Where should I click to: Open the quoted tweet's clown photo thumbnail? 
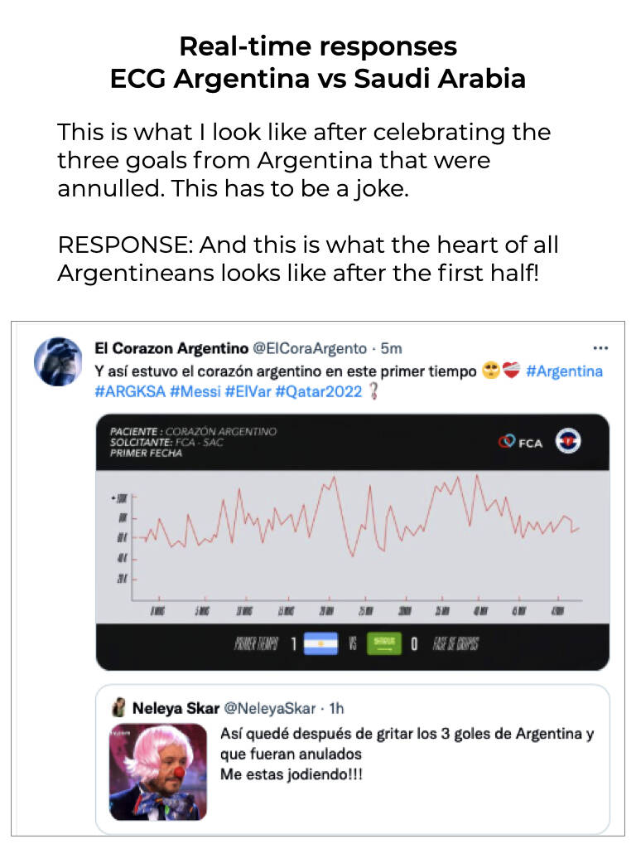(157, 772)
